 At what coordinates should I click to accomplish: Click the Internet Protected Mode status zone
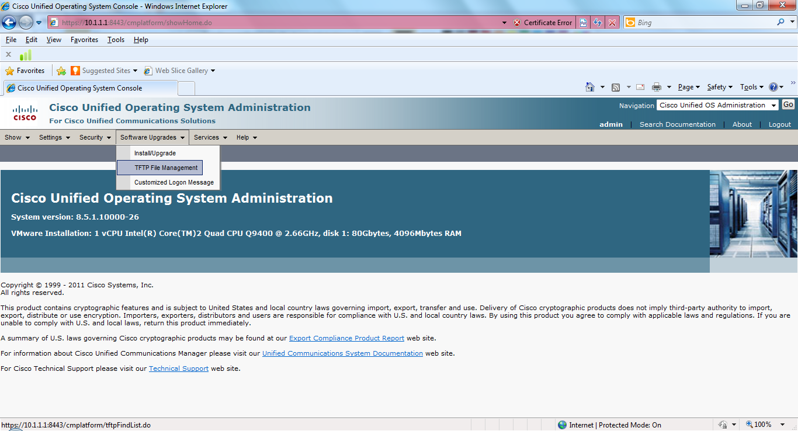tap(609, 425)
